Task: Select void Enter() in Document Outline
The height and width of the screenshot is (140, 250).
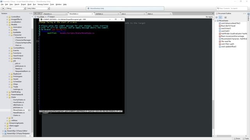Action: click(x=225, y=28)
